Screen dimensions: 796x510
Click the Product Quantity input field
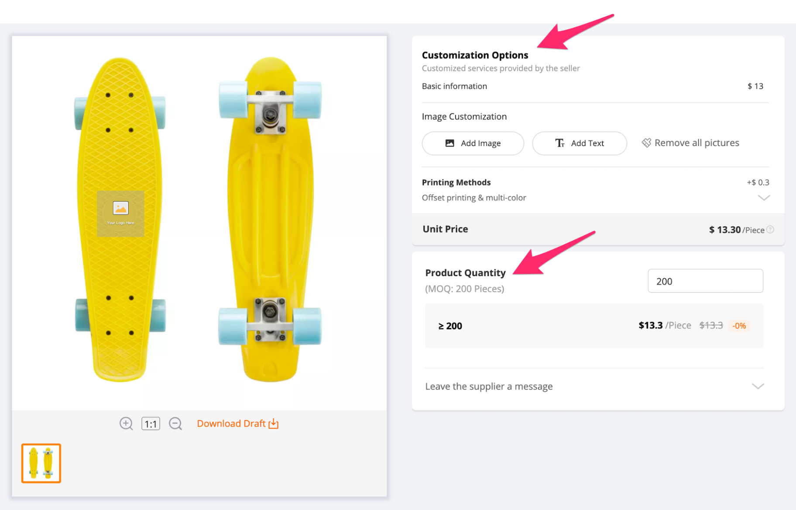(705, 281)
